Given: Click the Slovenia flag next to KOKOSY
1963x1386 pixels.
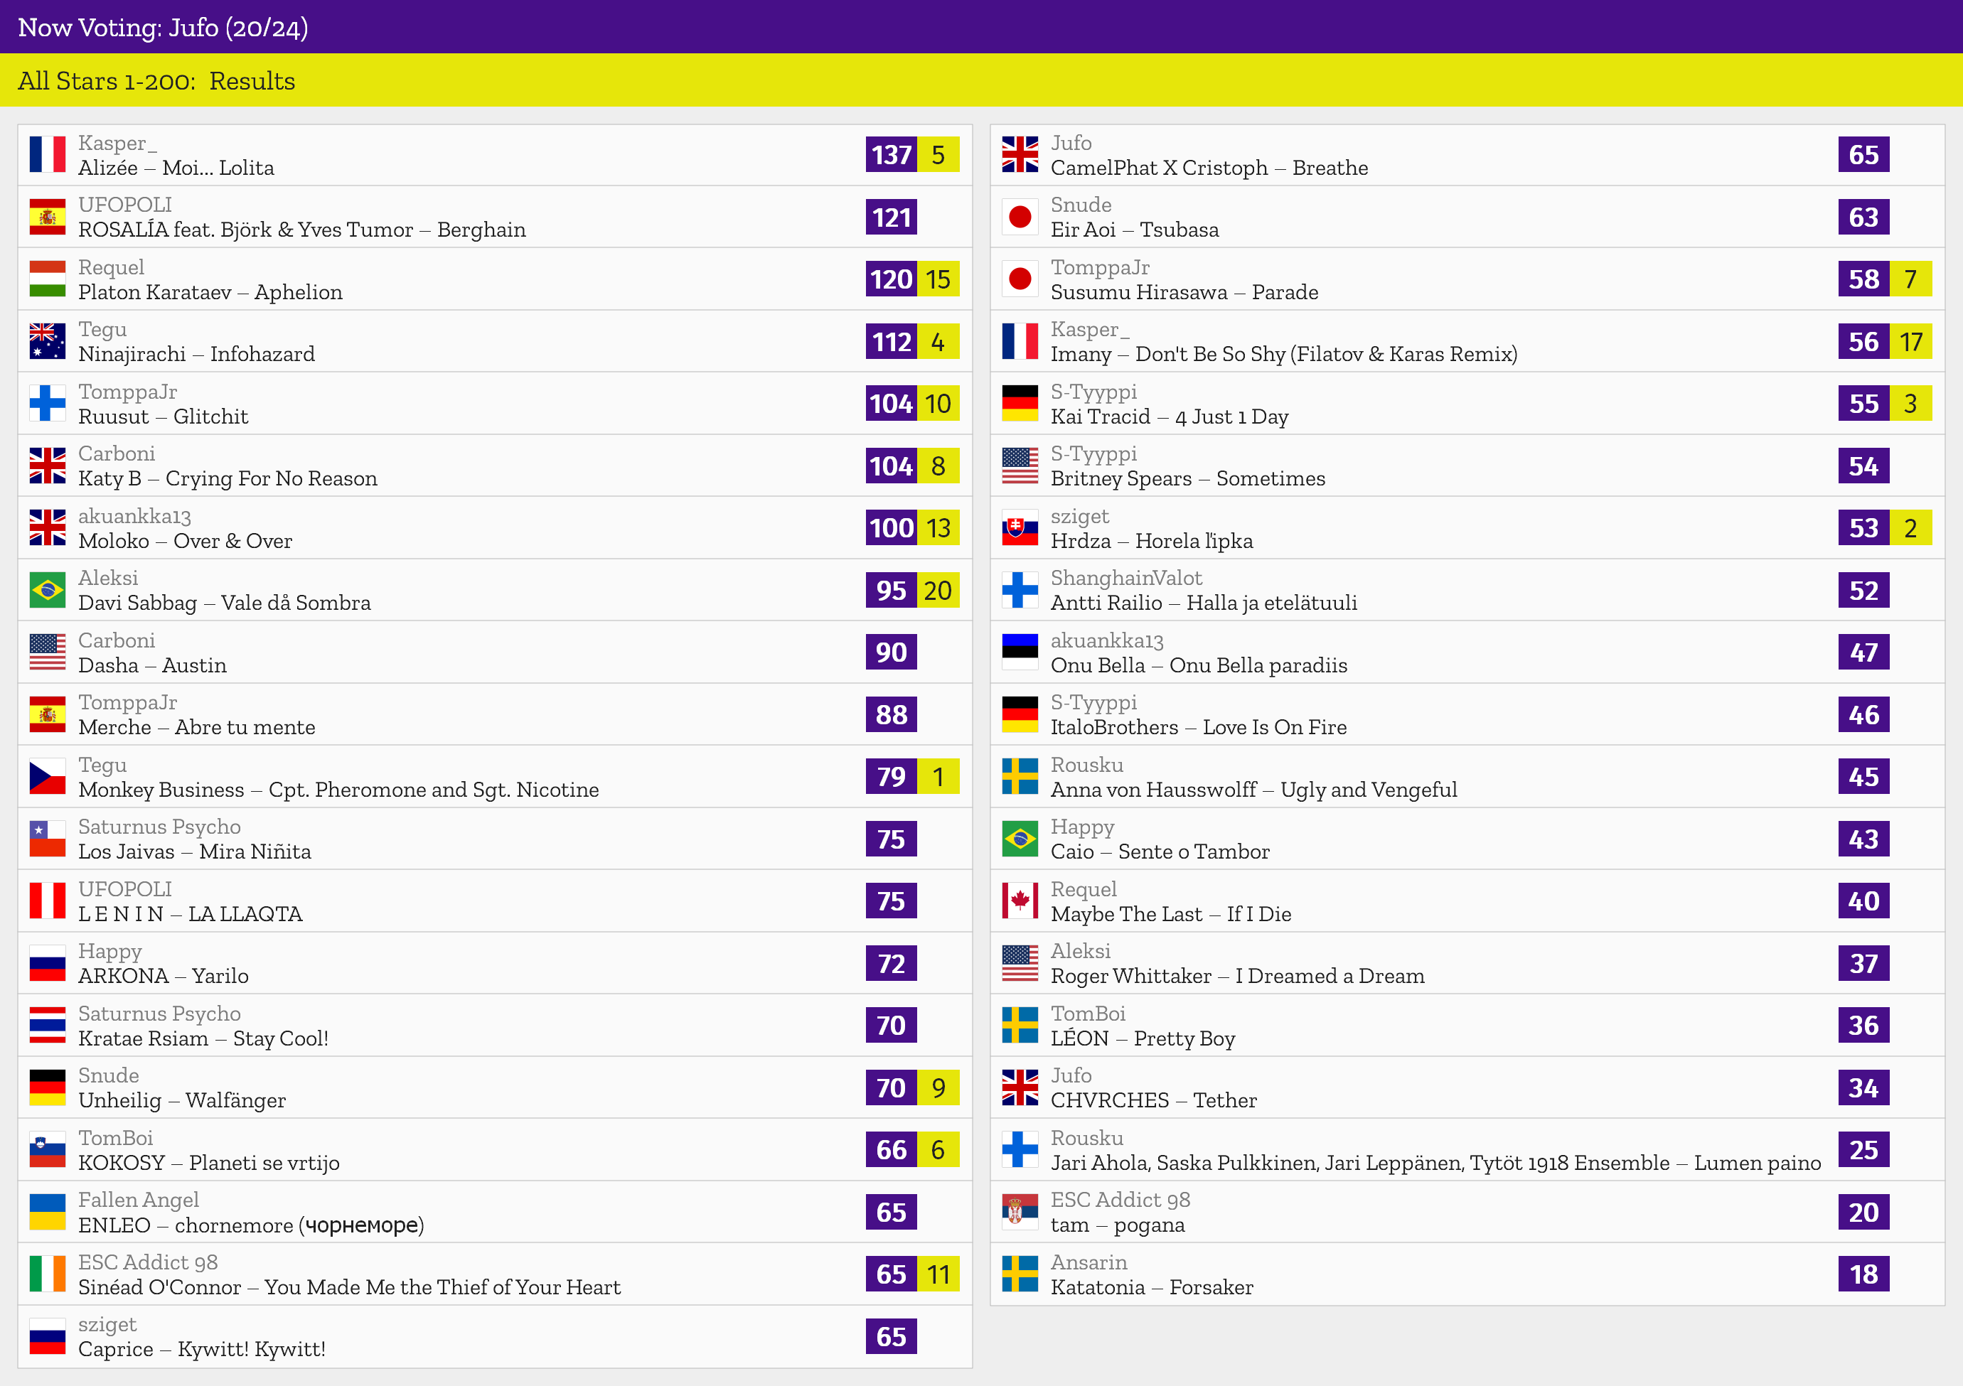Looking at the screenshot, I should [47, 1149].
